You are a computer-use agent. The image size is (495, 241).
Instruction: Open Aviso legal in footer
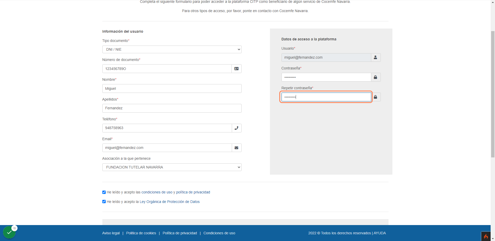(x=111, y=233)
